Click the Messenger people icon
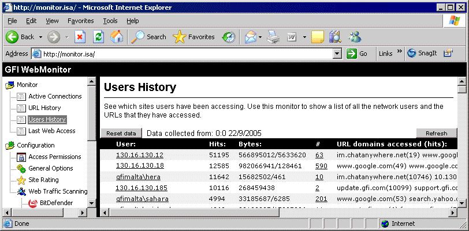 pos(355,37)
